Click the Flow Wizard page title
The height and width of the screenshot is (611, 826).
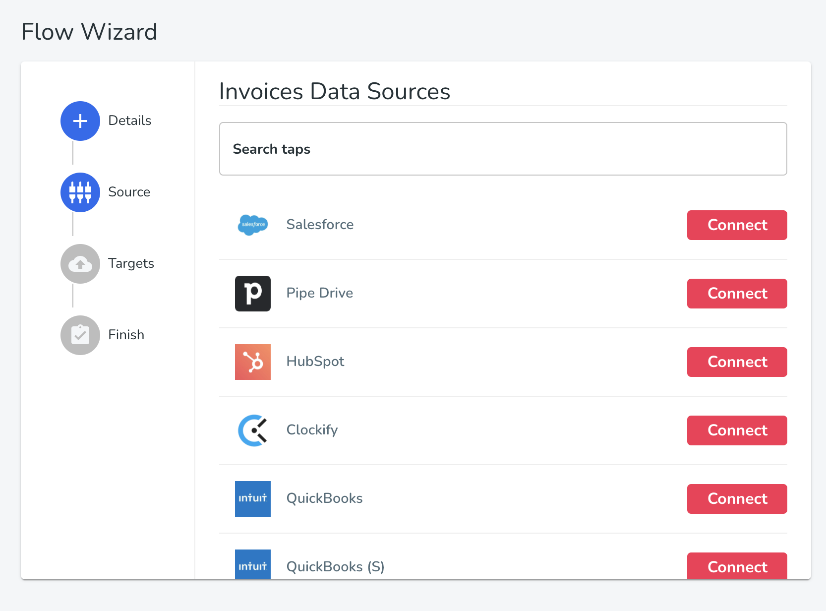89,32
